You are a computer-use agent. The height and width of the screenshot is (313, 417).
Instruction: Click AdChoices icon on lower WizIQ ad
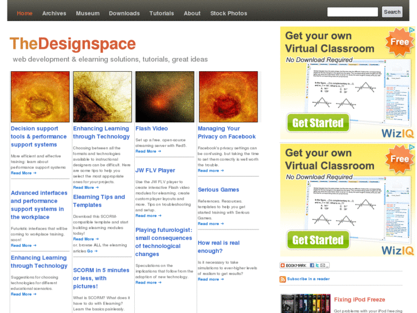pos(412,147)
